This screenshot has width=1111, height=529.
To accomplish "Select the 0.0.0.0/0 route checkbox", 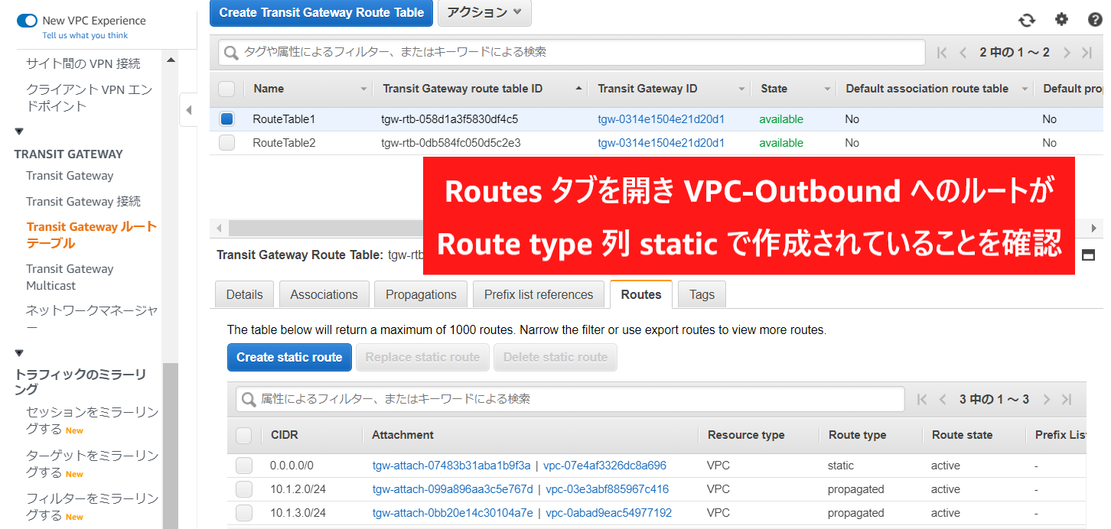I will [x=244, y=466].
